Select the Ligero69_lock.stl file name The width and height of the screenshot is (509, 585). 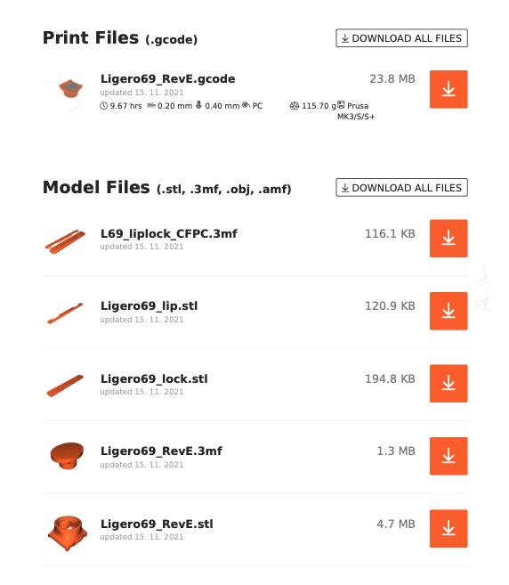click(154, 379)
